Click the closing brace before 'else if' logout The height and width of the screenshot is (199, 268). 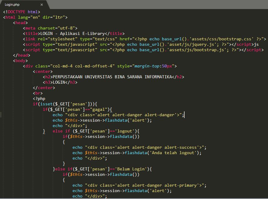[44, 131]
